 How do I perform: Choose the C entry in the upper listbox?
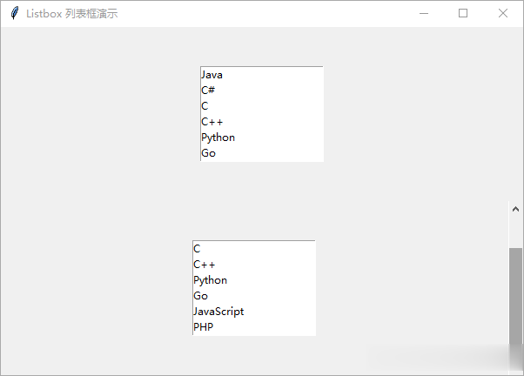click(262, 106)
